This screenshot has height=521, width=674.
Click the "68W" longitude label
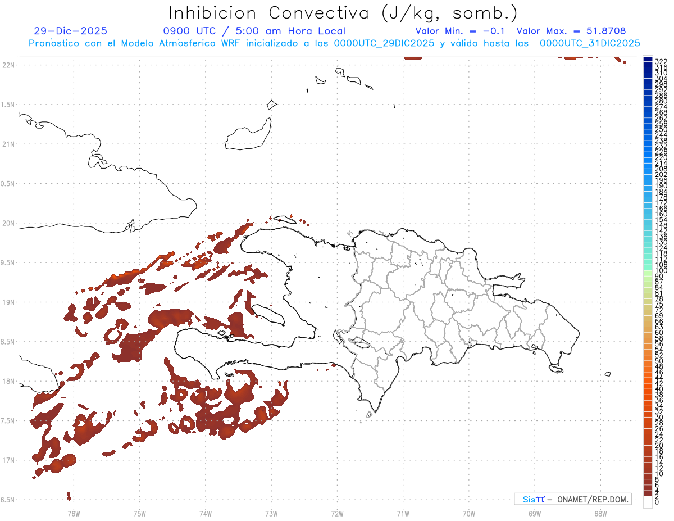(x=600, y=513)
